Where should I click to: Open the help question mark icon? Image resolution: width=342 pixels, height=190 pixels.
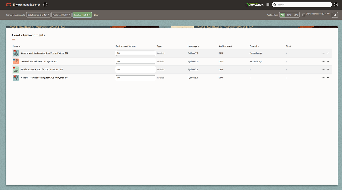336,4
